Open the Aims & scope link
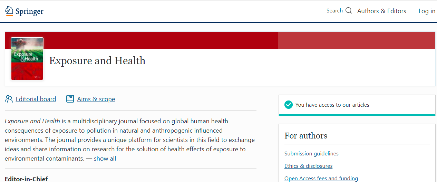Screen dimensions: 437x182 tap(96, 99)
